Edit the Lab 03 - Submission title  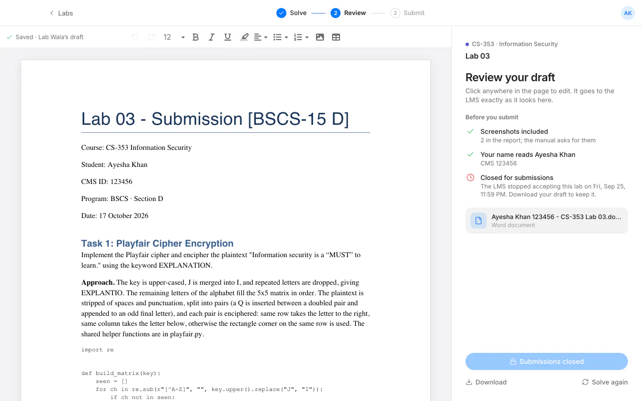coord(215,119)
